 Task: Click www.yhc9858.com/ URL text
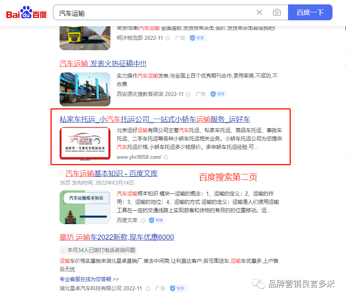(139, 157)
